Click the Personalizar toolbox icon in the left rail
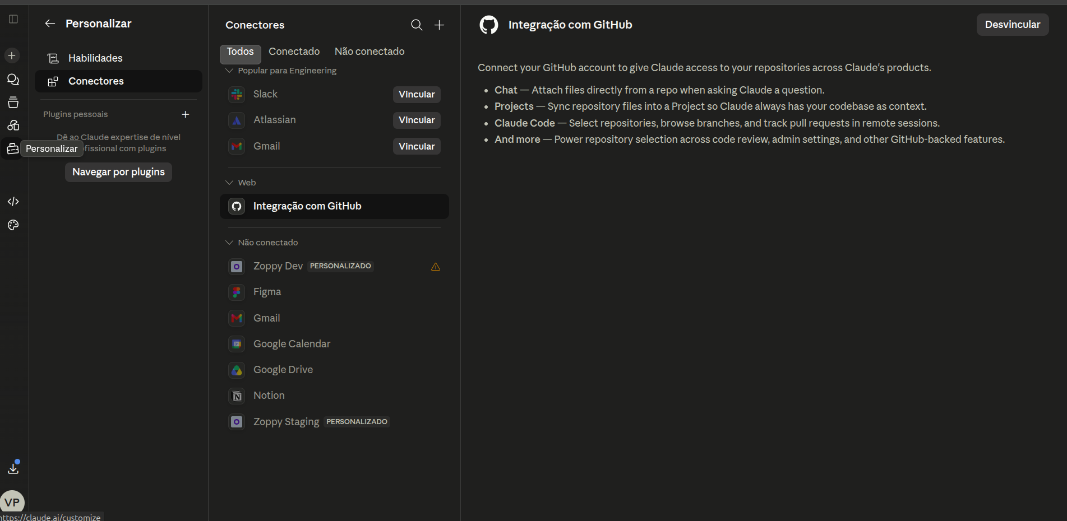Screen dimensions: 1067x521 click(12, 148)
